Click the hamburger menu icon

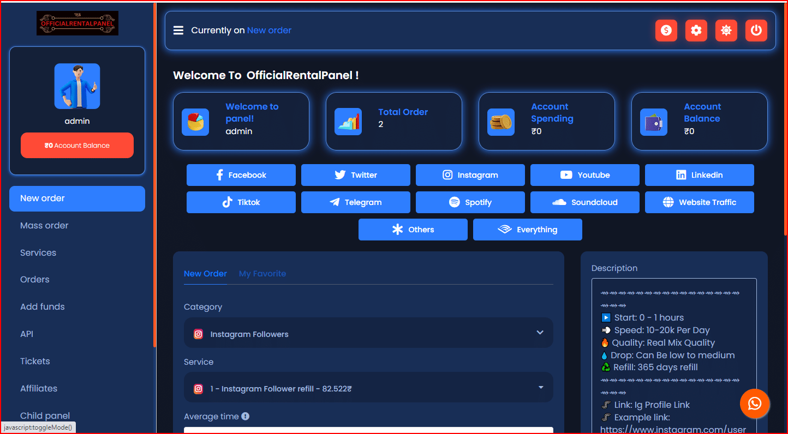178,31
